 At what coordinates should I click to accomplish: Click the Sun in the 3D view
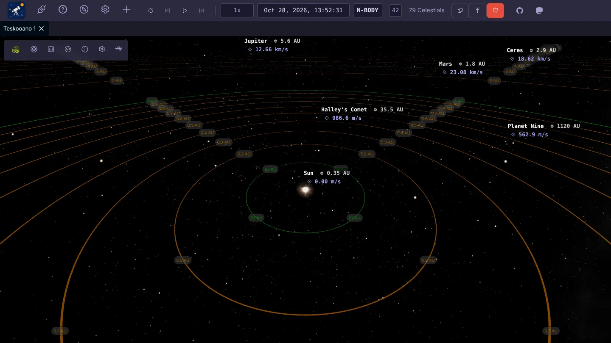pos(305,190)
